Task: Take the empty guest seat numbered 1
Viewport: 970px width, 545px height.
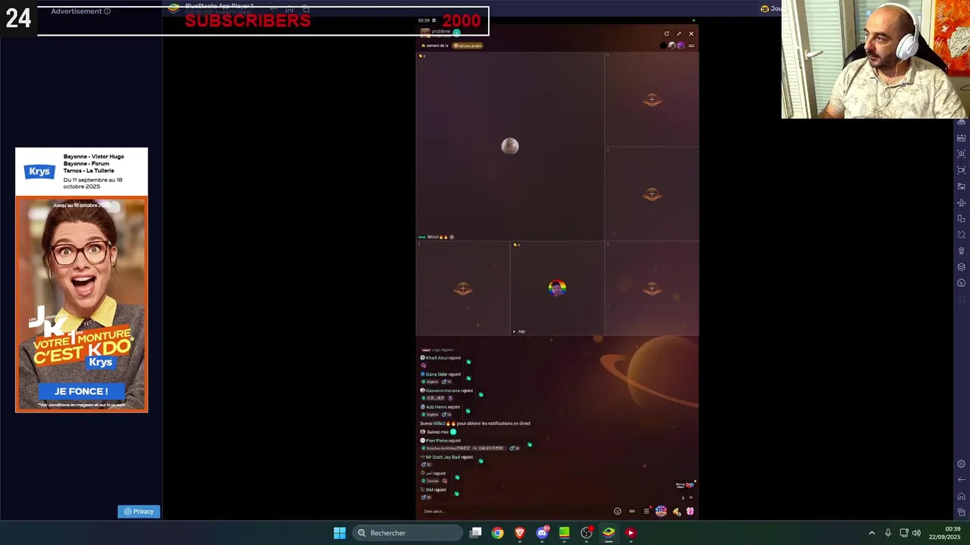Action: point(652,100)
